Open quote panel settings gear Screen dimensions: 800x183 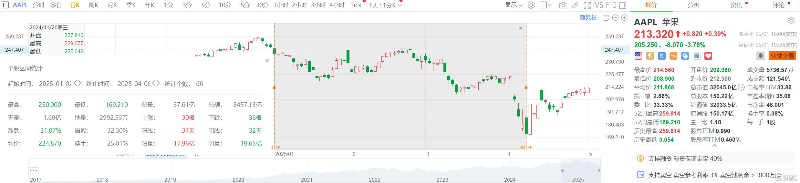pyautogui.click(x=791, y=21)
